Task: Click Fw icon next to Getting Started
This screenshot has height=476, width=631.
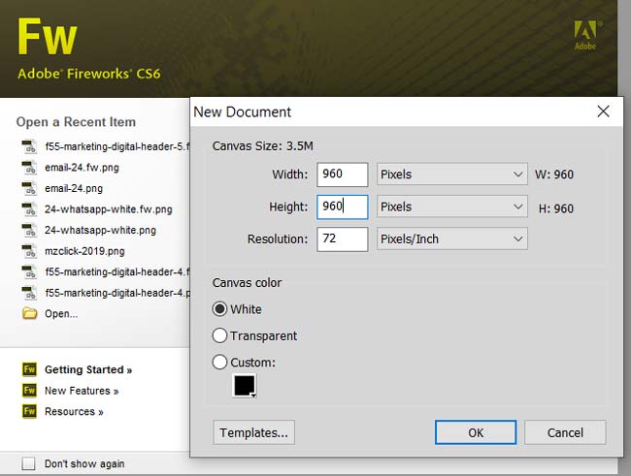Action: [29, 369]
